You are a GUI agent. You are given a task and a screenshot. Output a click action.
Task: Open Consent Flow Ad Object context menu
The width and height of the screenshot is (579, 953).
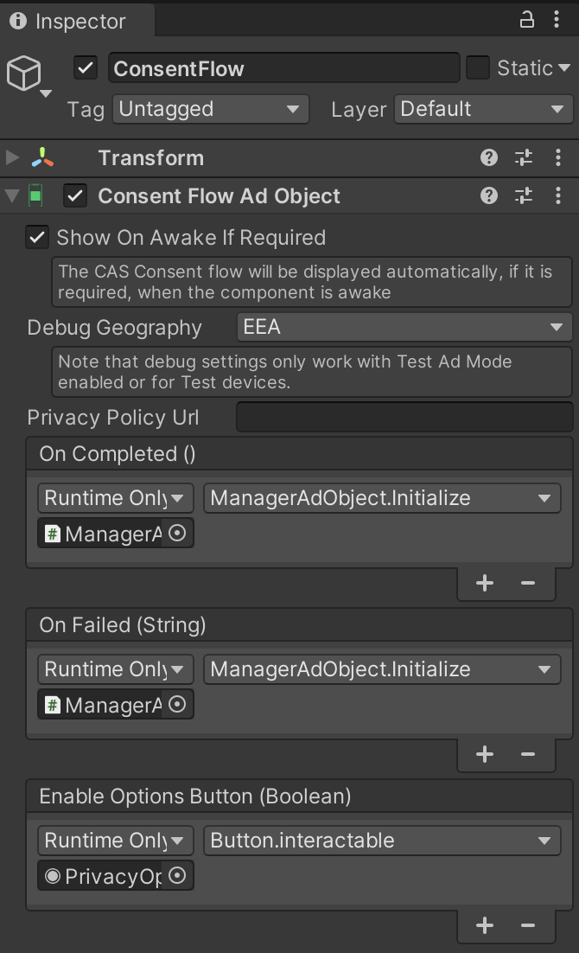coord(557,196)
